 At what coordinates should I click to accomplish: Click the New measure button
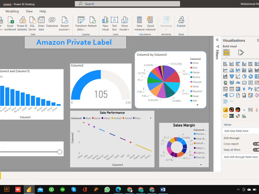click(x=139, y=24)
